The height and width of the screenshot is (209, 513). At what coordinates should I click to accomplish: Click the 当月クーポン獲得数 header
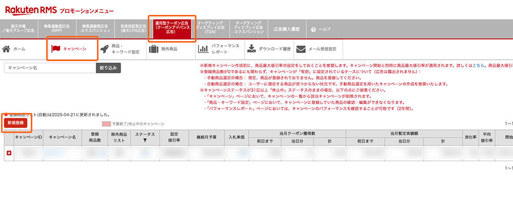click(x=297, y=134)
